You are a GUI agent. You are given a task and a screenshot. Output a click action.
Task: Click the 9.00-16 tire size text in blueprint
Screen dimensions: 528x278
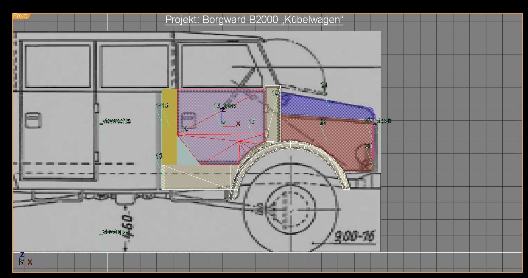click(x=356, y=236)
